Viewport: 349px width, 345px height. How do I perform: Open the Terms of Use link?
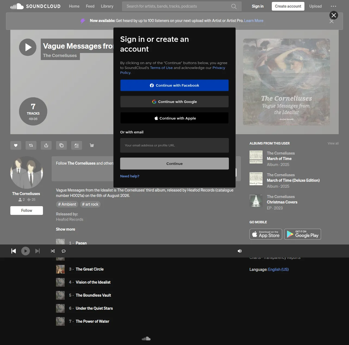pyautogui.click(x=161, y=68)
